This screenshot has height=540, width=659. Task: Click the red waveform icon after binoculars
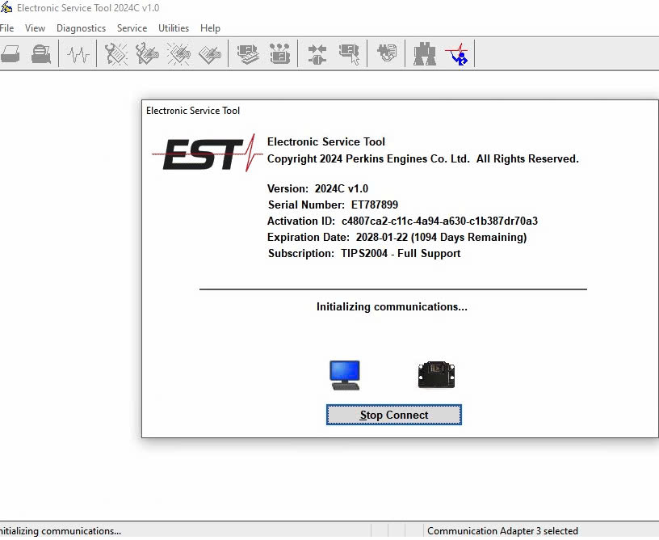(x=456, y=55)
